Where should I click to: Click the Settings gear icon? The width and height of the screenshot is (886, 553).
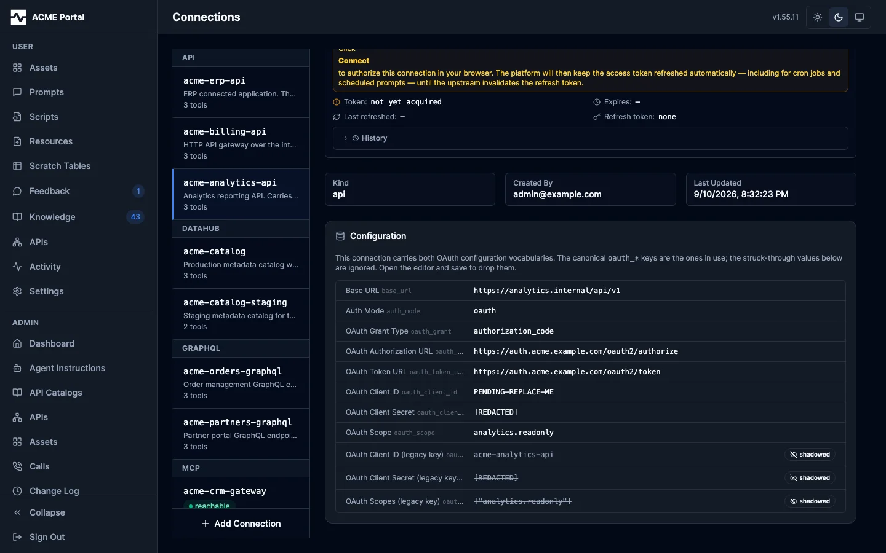[x=17, y=291]
